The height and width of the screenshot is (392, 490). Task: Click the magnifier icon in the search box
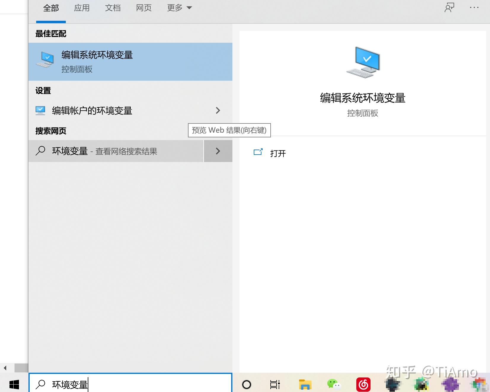[40, 384]
